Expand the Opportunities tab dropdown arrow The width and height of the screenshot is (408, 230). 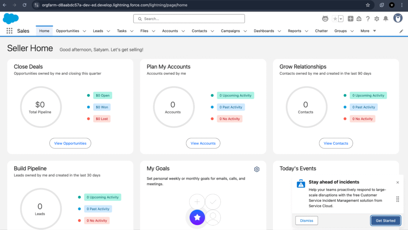(84, 31)
